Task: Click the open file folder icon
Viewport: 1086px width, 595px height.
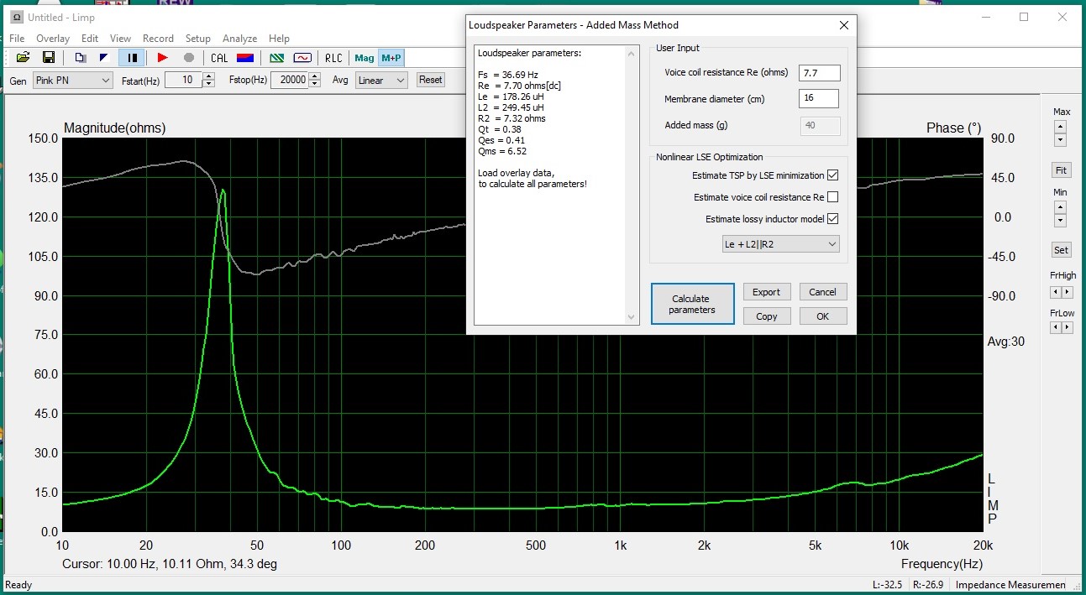Action: pyautogui.click(x=23, y=58)
